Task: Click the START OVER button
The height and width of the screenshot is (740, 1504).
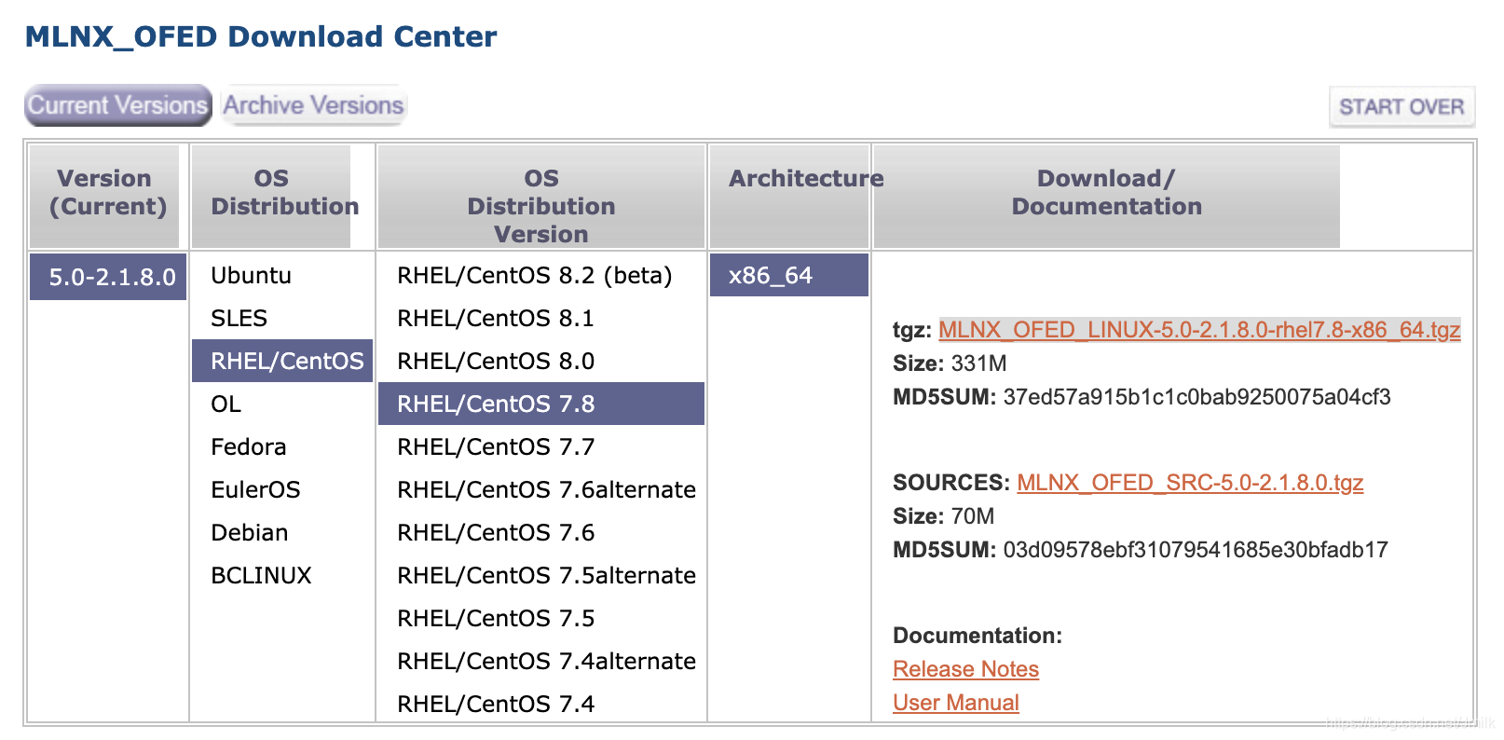Action: [1401, 107]
